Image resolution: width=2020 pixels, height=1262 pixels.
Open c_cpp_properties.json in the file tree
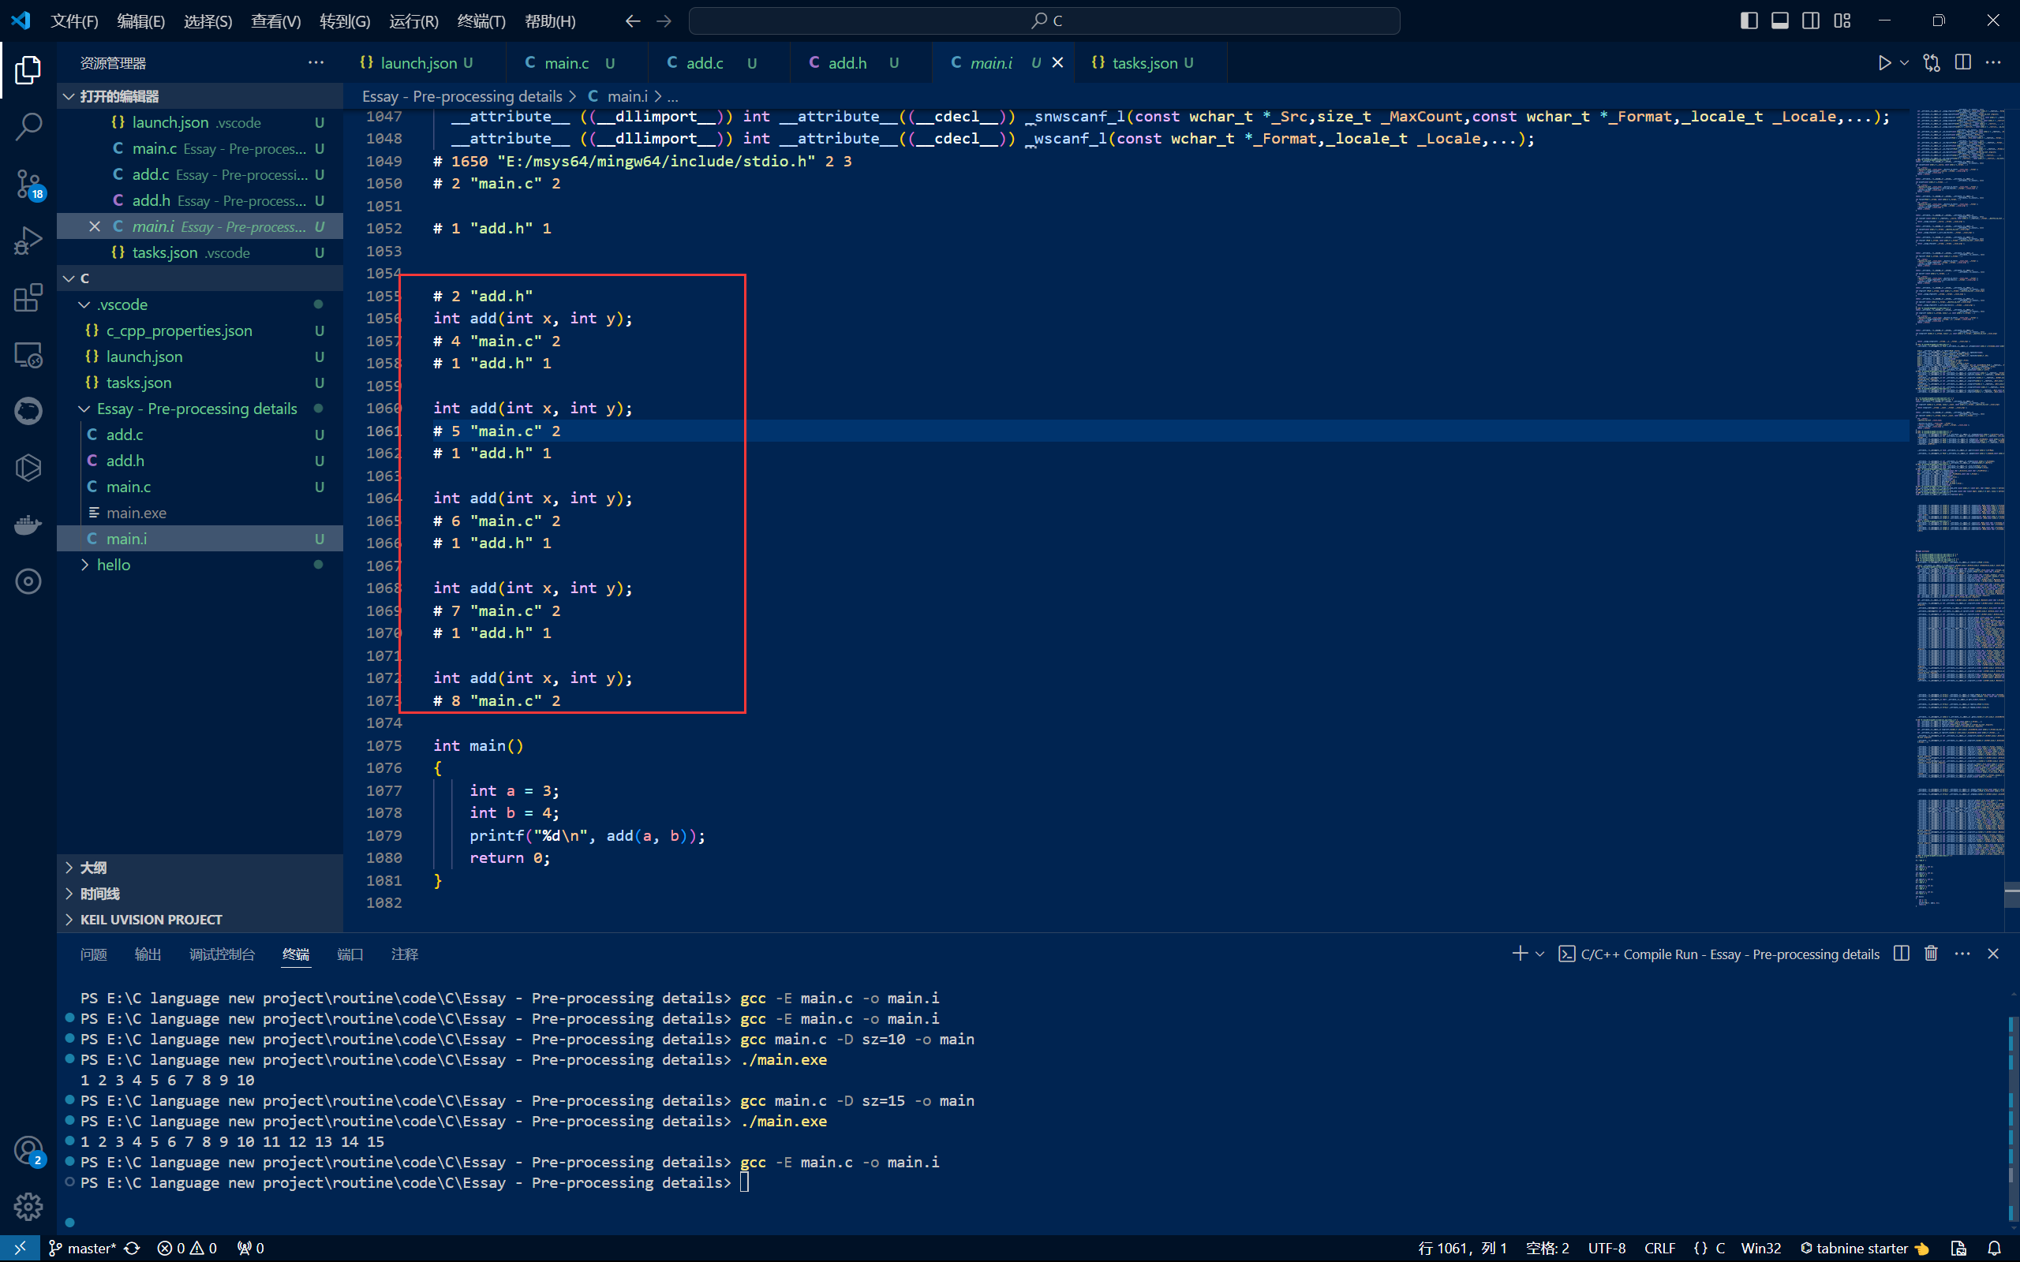tap(200, 330)
